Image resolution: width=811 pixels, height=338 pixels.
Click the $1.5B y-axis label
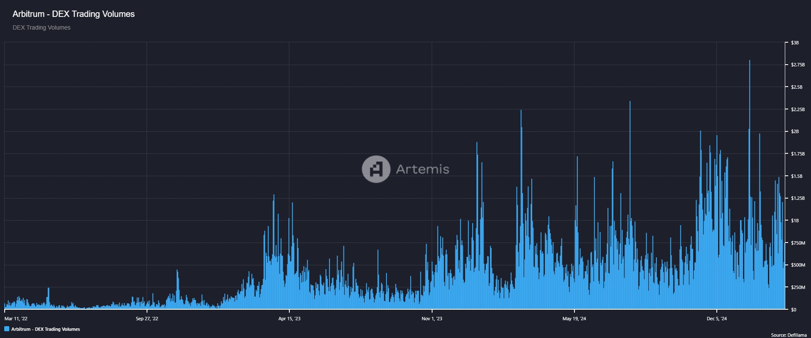click(796, 176)
